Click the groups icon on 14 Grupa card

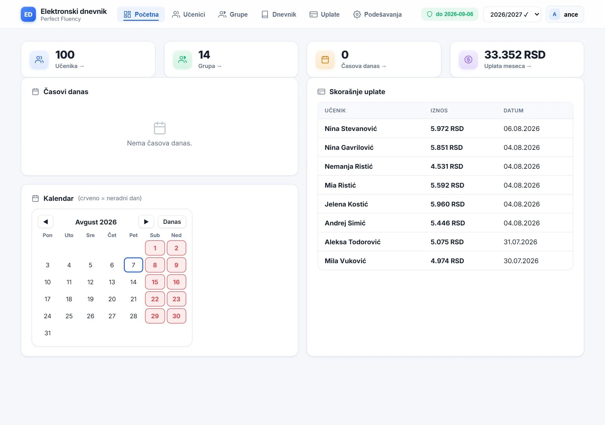point(182,59)
